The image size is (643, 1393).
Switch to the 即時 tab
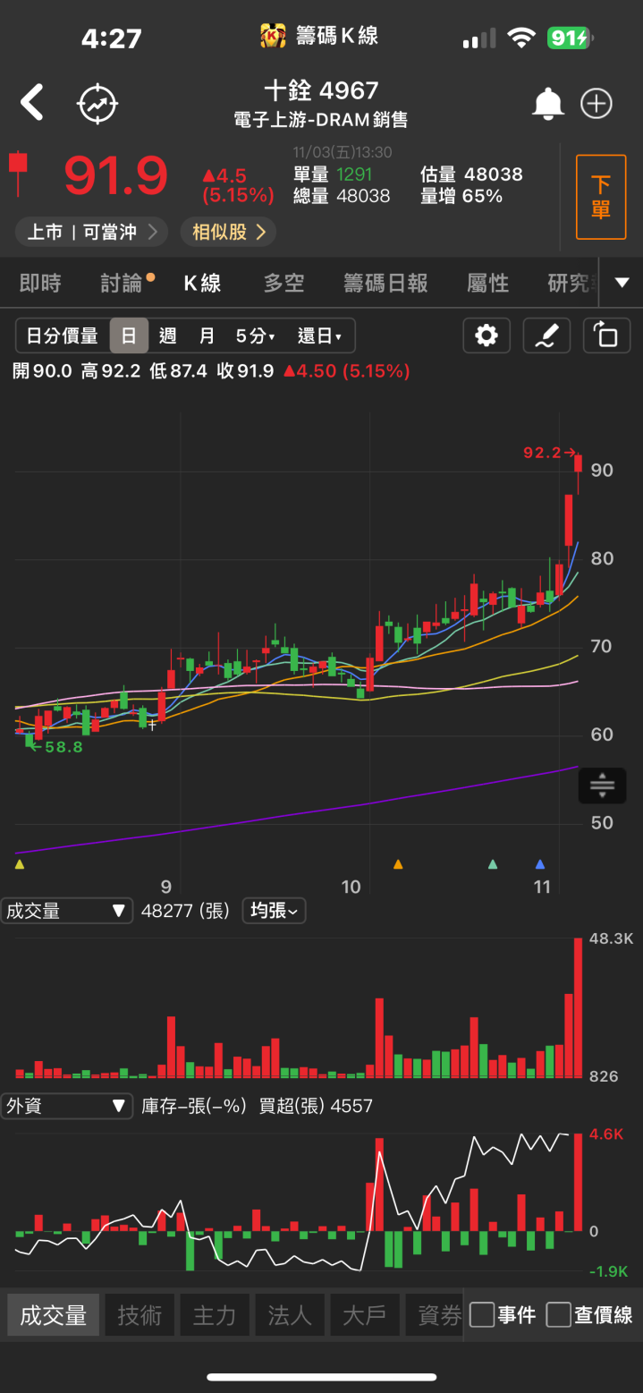pos(41,284)
